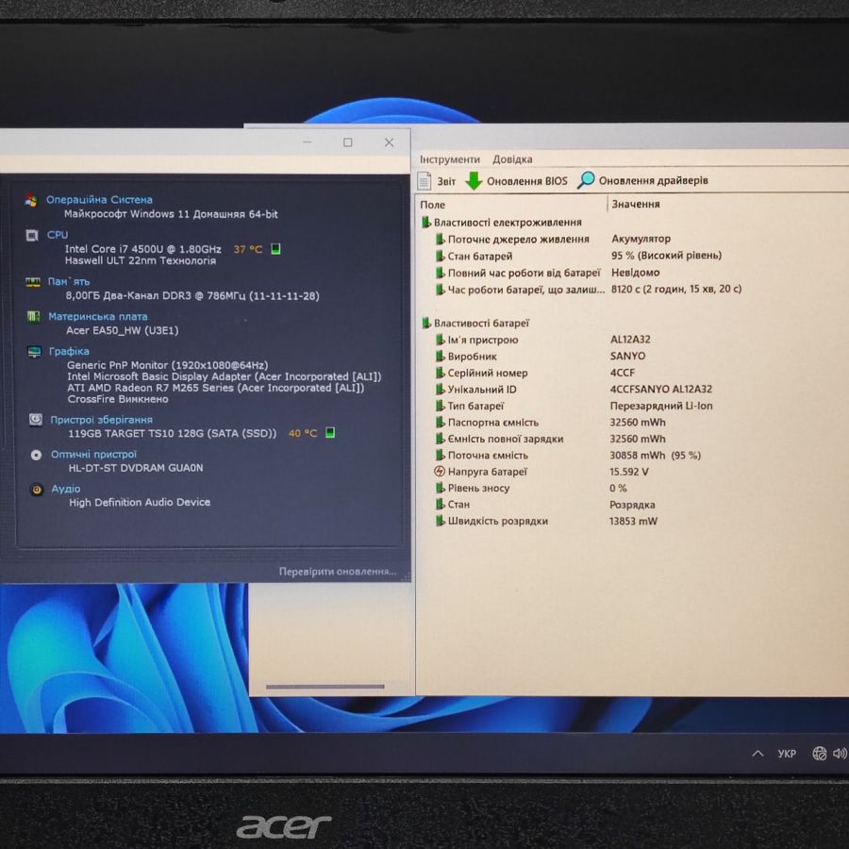Click the green CPU temperature indicator
Image resolution: width=849 pixels, height=849 pixels.
click(x=275, y=248)
